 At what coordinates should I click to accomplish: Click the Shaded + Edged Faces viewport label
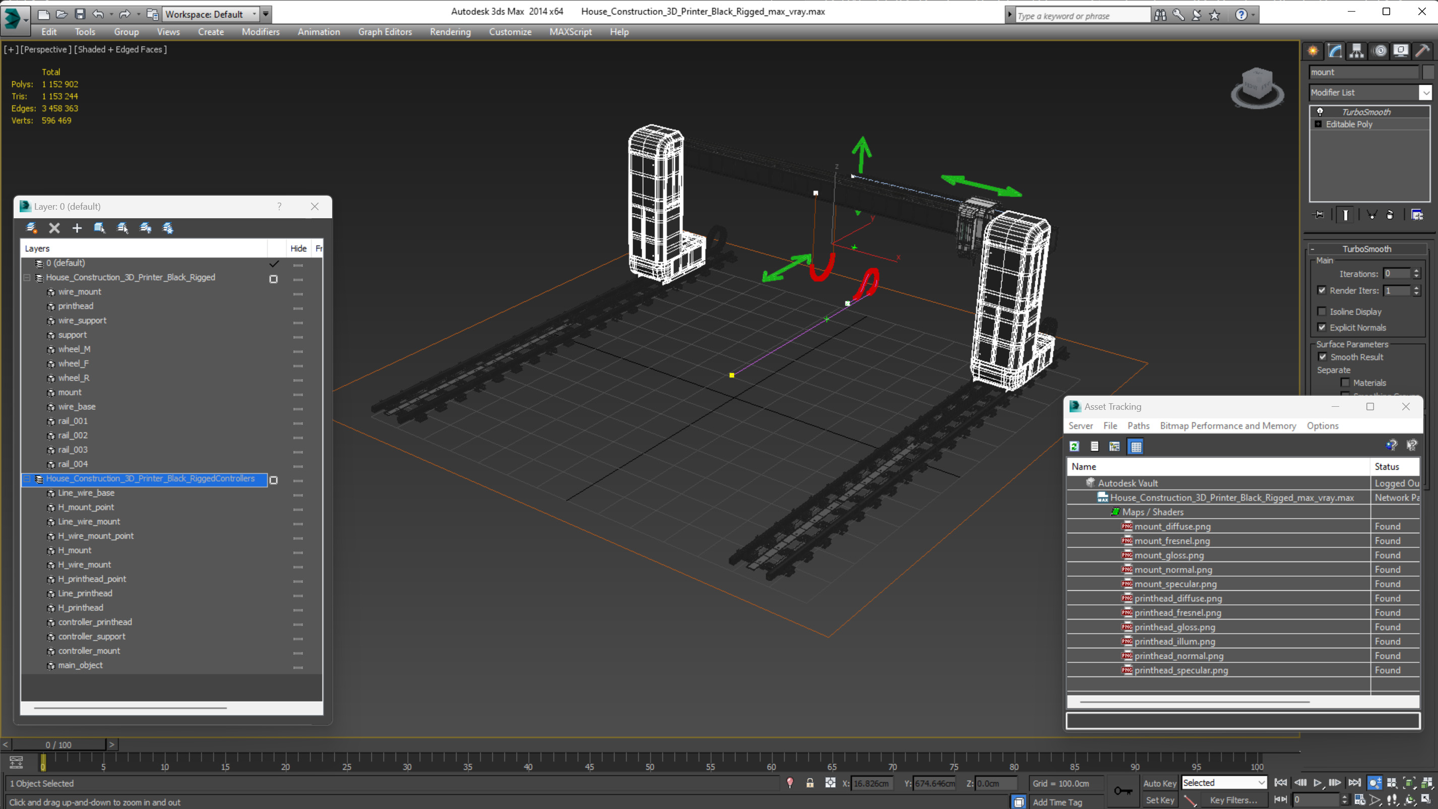pos(120,49)
